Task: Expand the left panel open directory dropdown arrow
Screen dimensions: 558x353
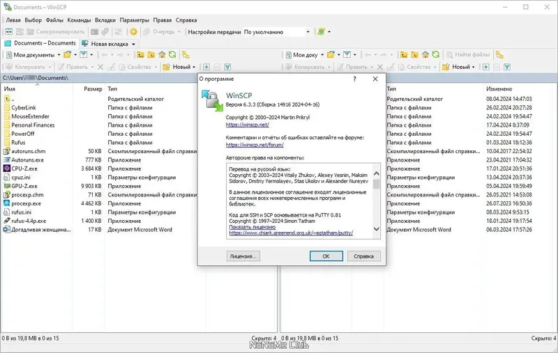Action: [x=75, y=55]
